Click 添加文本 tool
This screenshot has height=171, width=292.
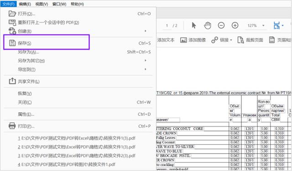pos(166,40)
